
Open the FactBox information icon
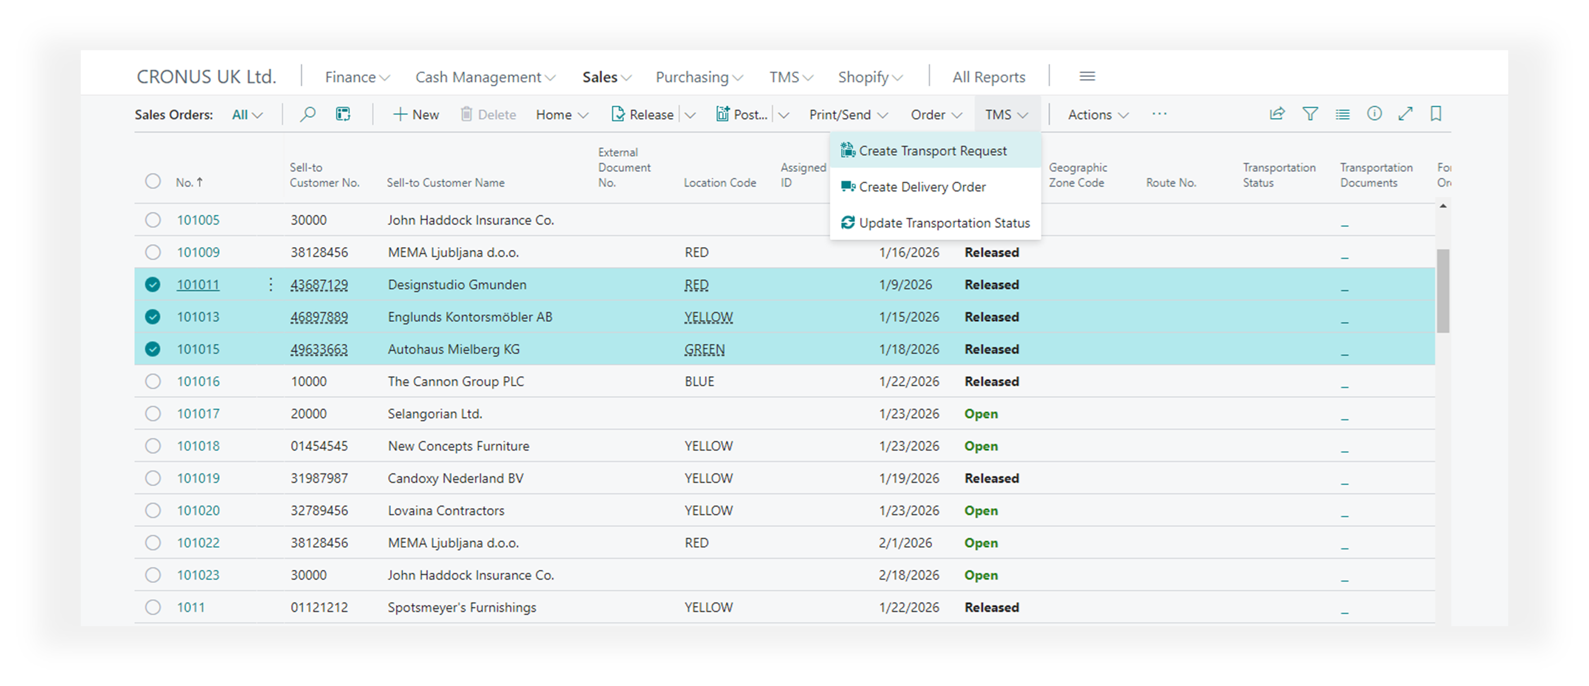point(1374,114)
